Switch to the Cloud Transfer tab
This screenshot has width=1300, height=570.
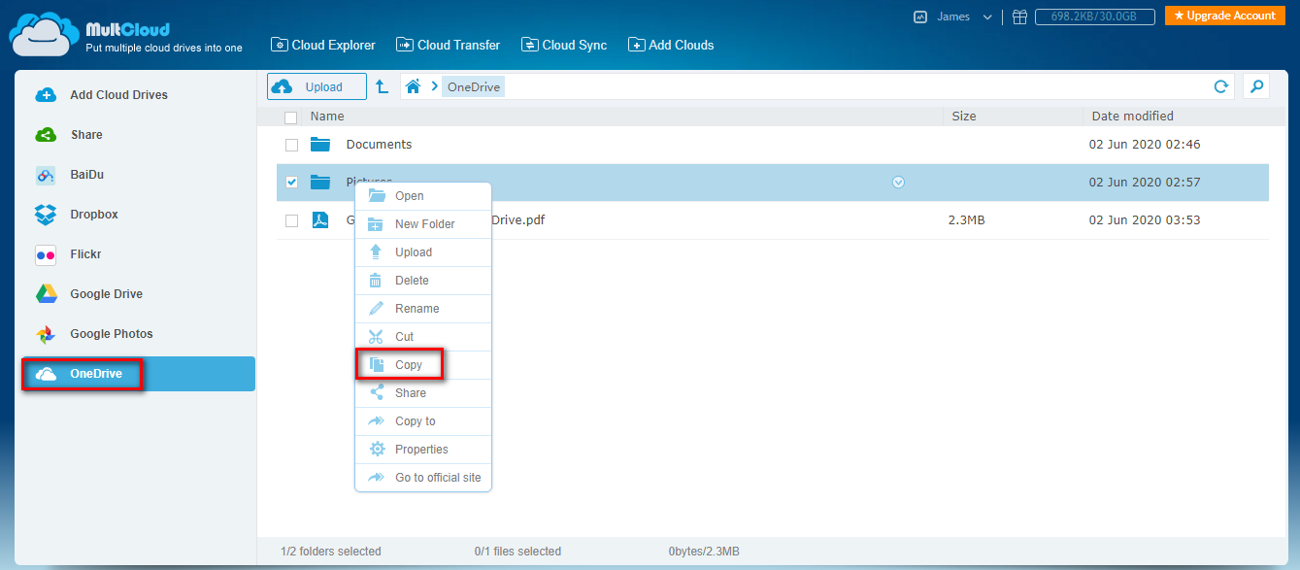pos(448,45)
